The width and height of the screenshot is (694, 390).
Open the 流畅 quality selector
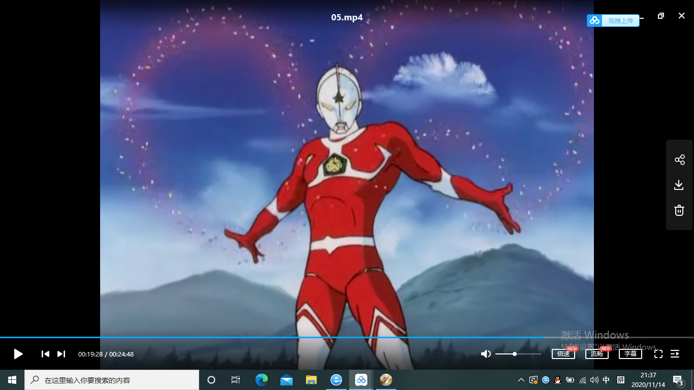(x=597, y=354)
